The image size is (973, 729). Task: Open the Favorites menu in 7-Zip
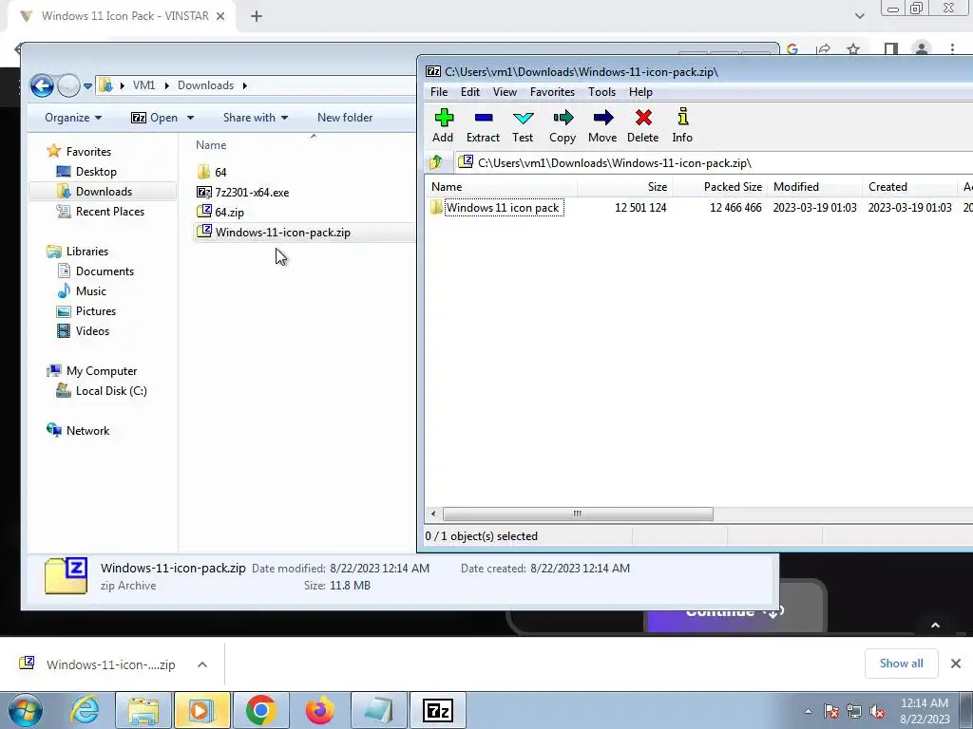pos(552,92)
